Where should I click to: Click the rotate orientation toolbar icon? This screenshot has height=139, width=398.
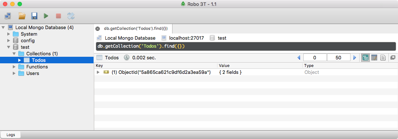coord(71,16)
